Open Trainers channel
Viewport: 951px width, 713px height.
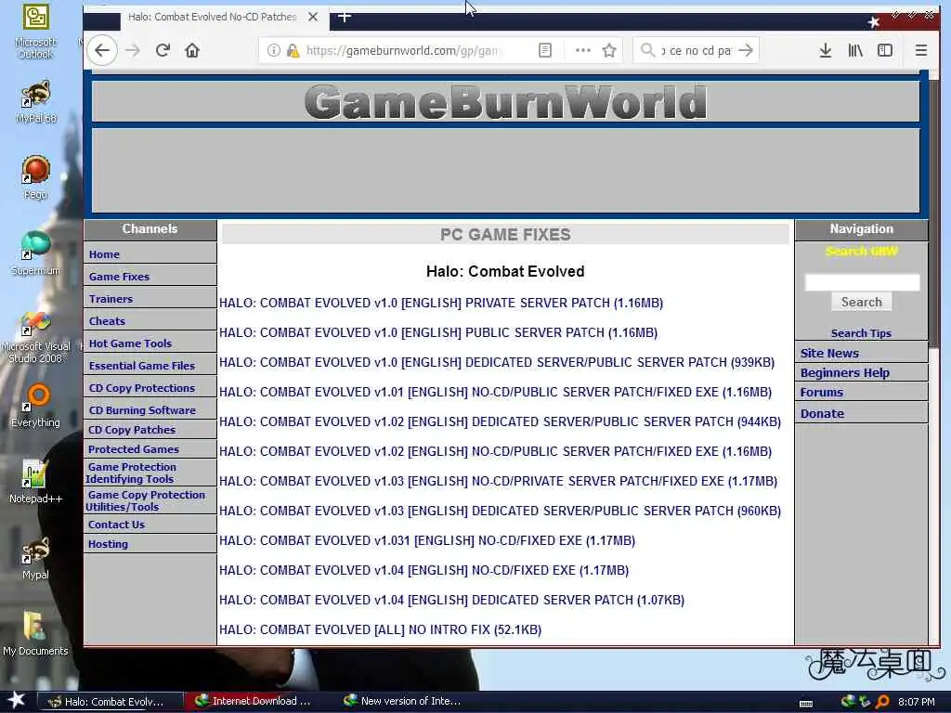coord(111,299)
